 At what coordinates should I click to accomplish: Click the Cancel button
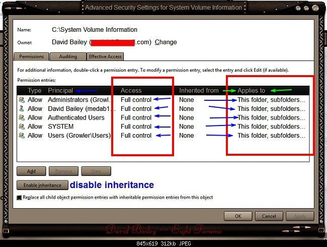click(x=269, y=216)
